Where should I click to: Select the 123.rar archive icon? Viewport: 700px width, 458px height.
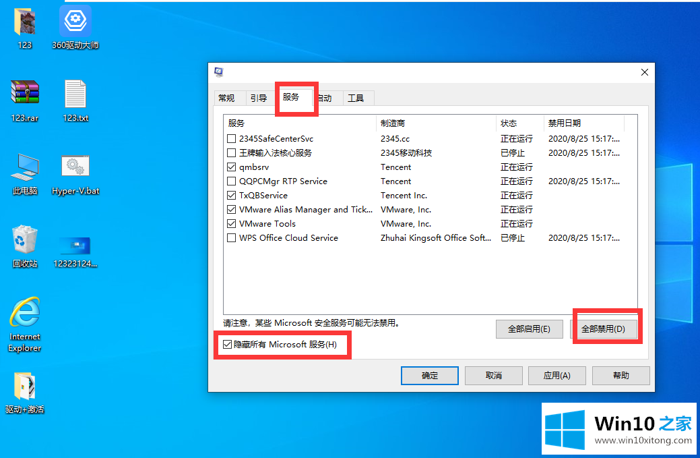click(25, 93)
